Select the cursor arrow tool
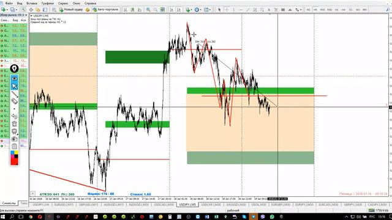 [219, 10]
